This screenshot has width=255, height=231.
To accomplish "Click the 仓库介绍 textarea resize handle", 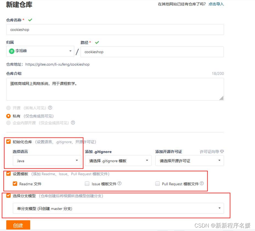I will pos(221,98).
